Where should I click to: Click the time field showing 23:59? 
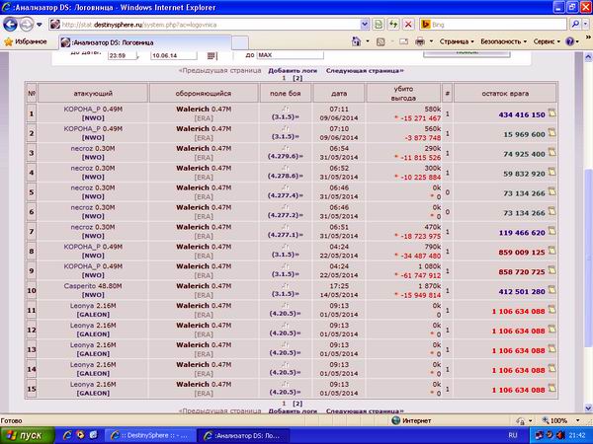coord(123,55)
